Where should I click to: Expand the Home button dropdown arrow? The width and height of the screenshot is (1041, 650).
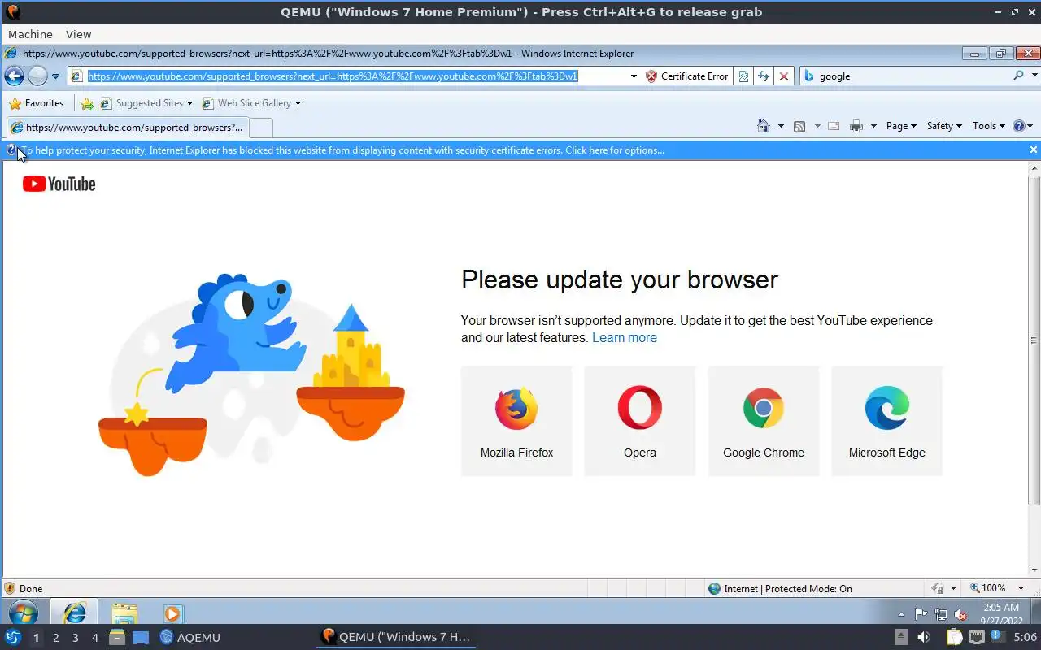[x=781, y=126]
